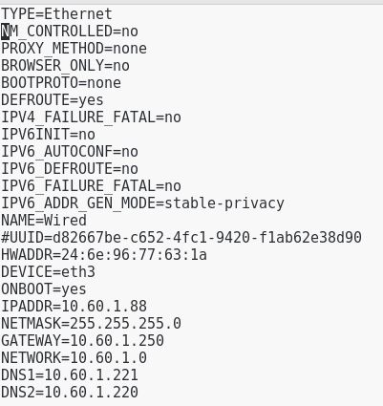Click on the HWADDR MAC address line

tap(104, 255)
